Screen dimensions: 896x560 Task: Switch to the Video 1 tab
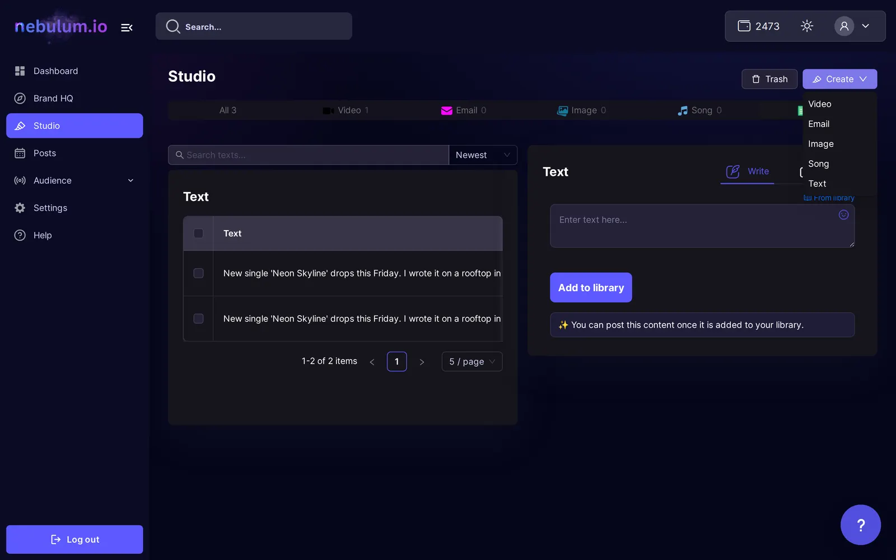tap(346, 110)
